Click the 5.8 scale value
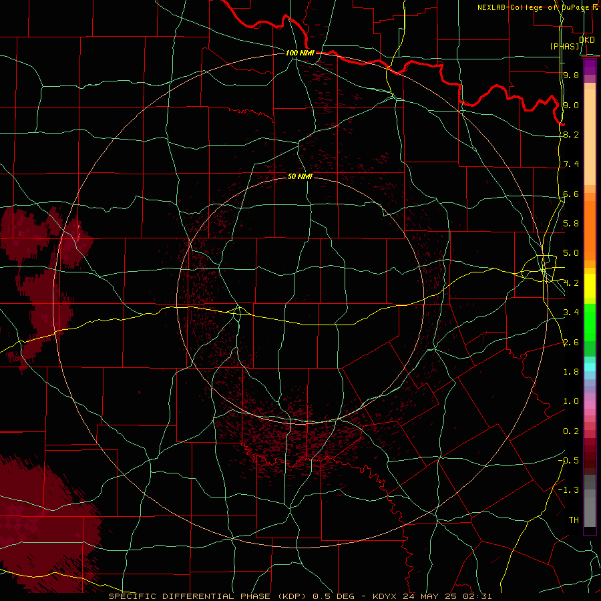 coord(571,224)
